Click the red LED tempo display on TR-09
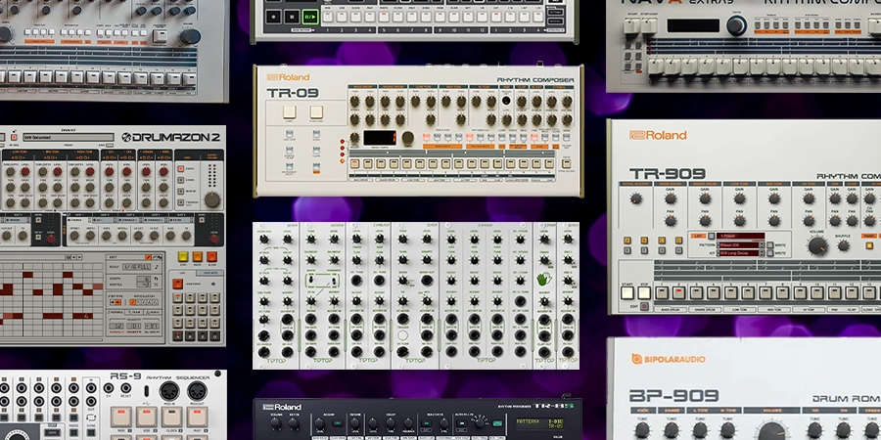This screenshot has height=440, width=881. pyautogui.click(x=380, y=138)
